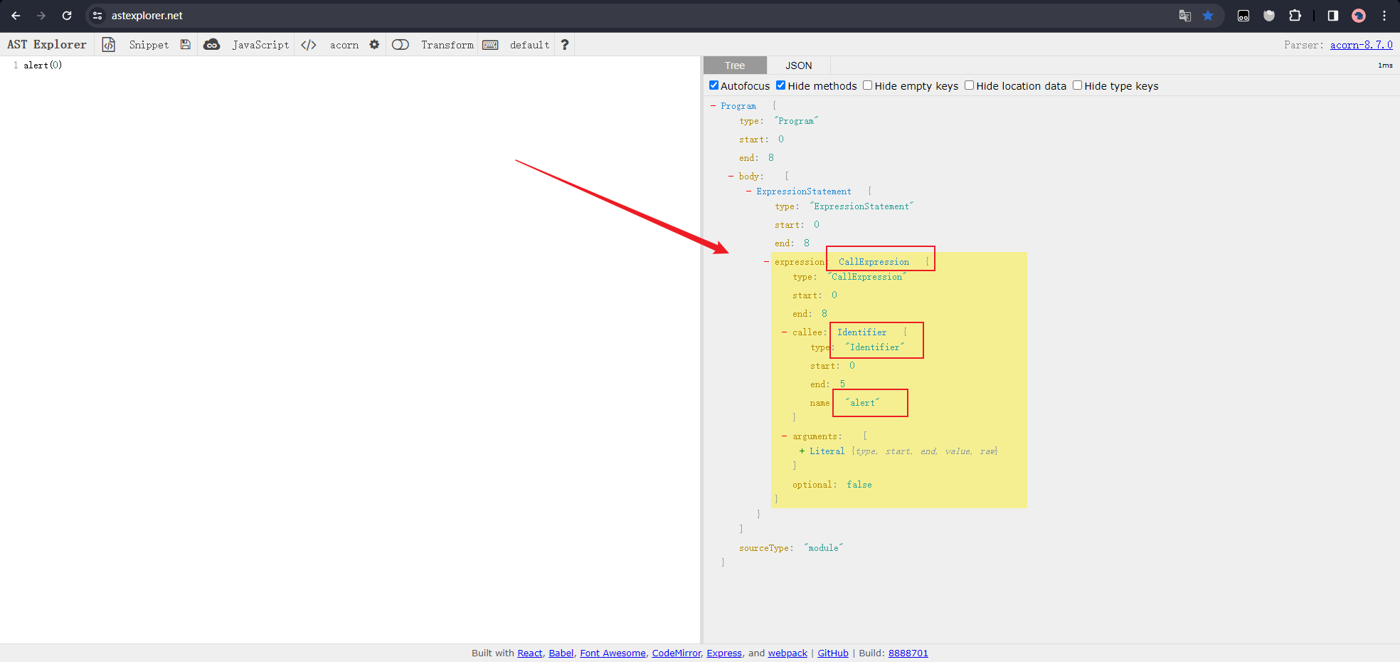Viewport: 1400px width, 662px height.
Task: Enable Hide empty keys checkbox
Action: (x=867, y=85)
